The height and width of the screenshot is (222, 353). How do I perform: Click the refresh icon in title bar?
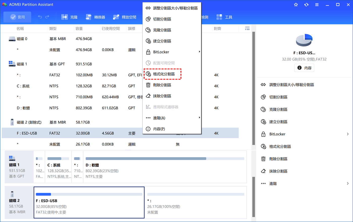coord(306,5)
